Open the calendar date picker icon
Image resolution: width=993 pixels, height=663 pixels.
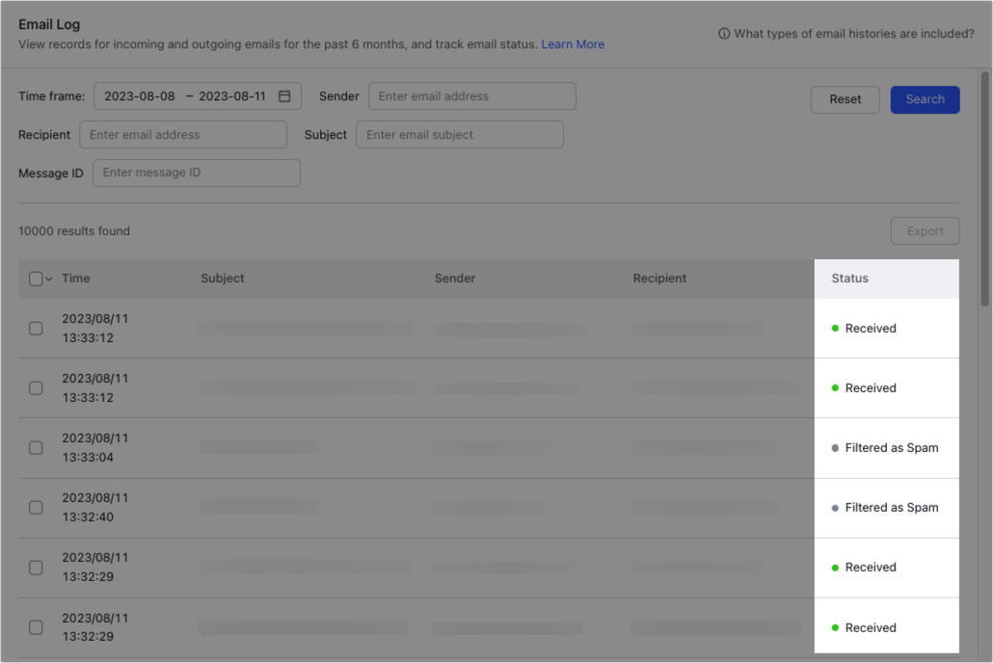coord(283,95)
